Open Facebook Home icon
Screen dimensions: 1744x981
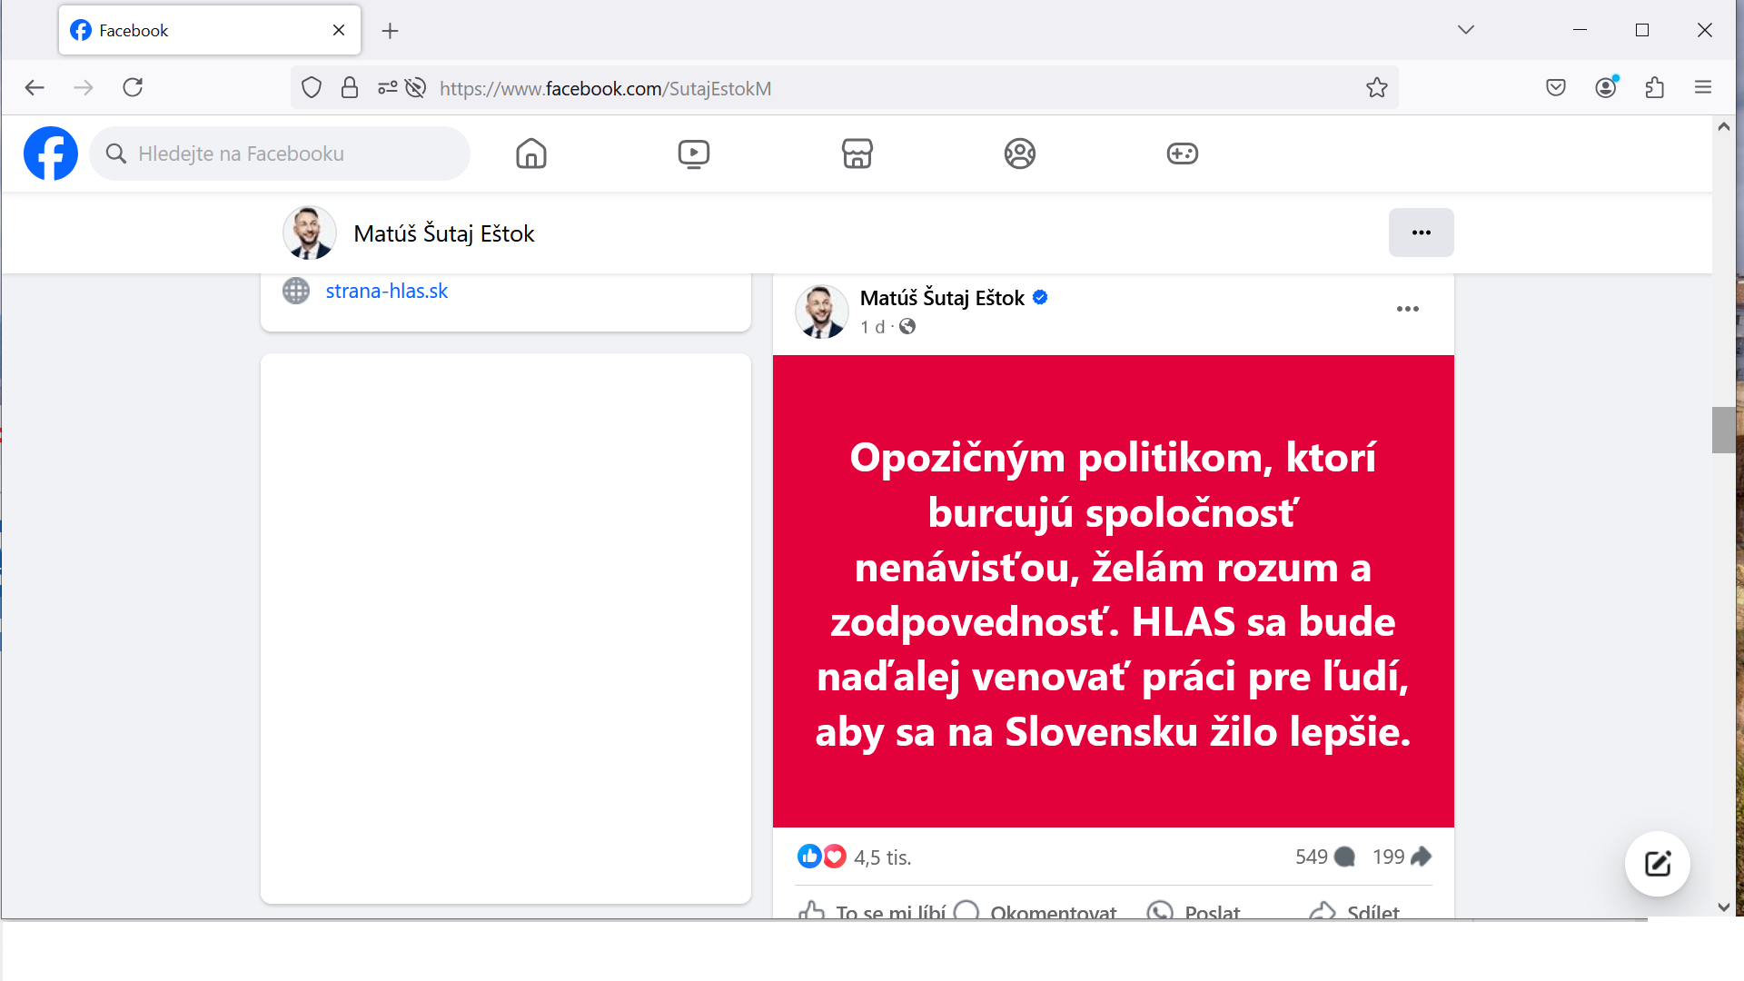(x=531, y=154)
